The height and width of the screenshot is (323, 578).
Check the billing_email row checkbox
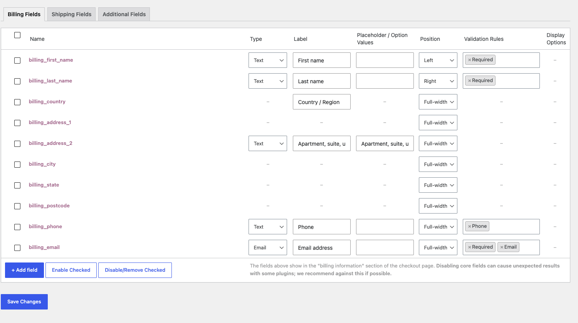[x=17, y=248]
